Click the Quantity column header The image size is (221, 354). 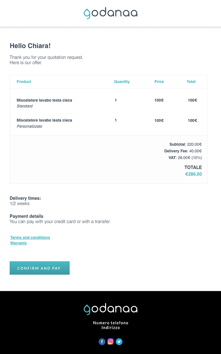[122, 82]
